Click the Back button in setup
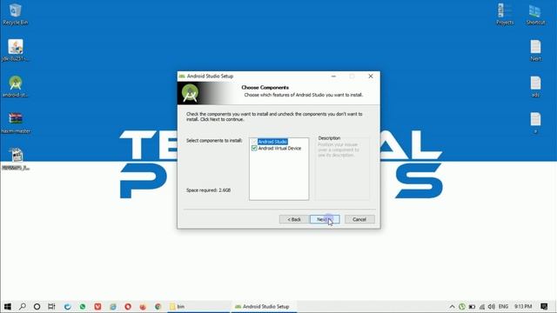The image size is (557, 313). coord(294,219)
